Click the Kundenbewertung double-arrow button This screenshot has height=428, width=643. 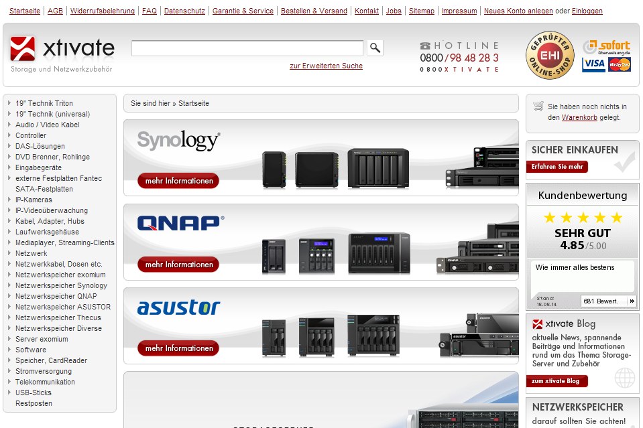[632, 301]
